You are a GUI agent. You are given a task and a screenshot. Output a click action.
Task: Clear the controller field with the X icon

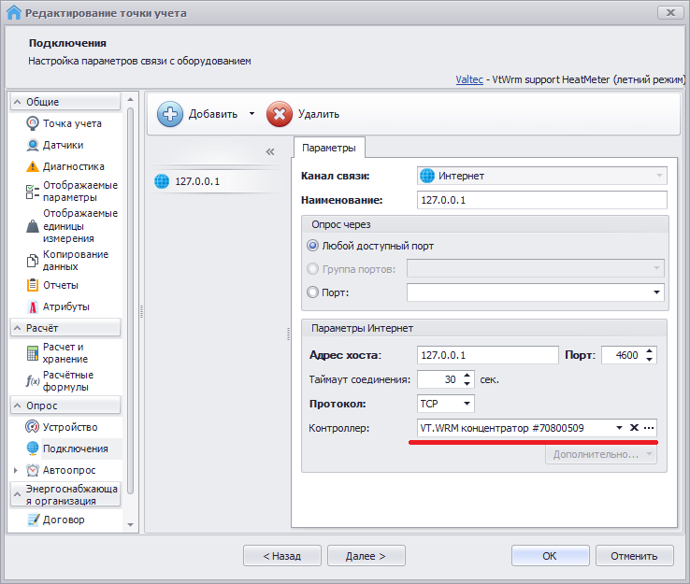(633, 427)
